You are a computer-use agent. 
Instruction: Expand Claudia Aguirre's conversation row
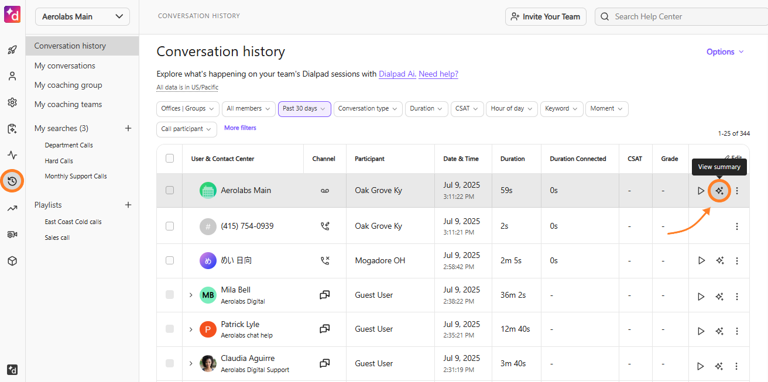(x=191, y=364)
